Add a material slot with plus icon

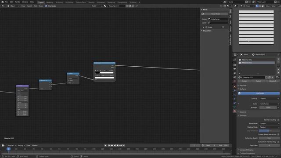278,59
